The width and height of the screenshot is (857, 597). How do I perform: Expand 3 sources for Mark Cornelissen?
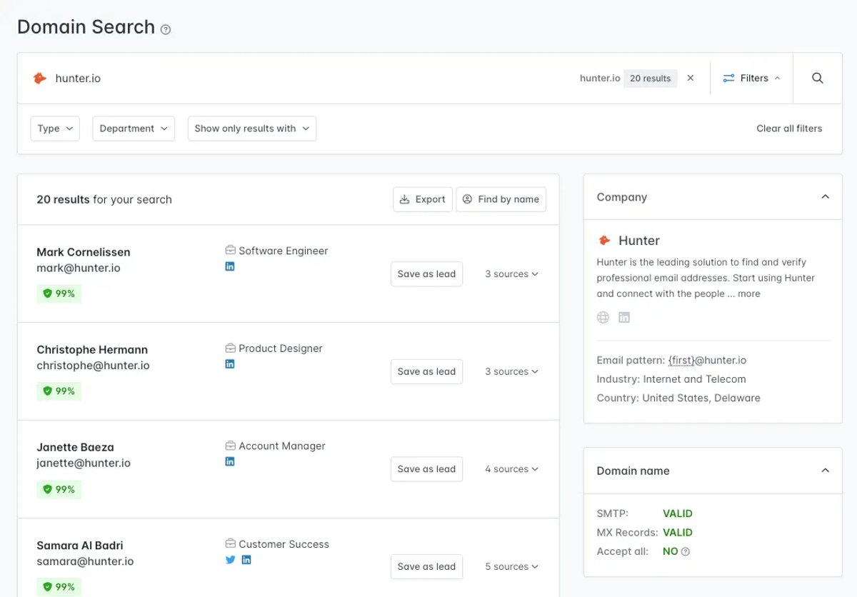[511, 274]
